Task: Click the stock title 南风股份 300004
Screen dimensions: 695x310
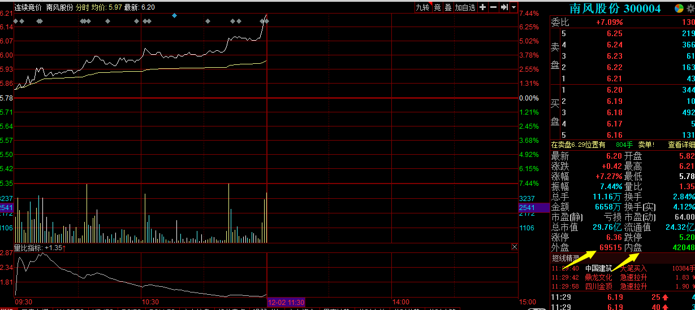Action: tap(615, 8)
